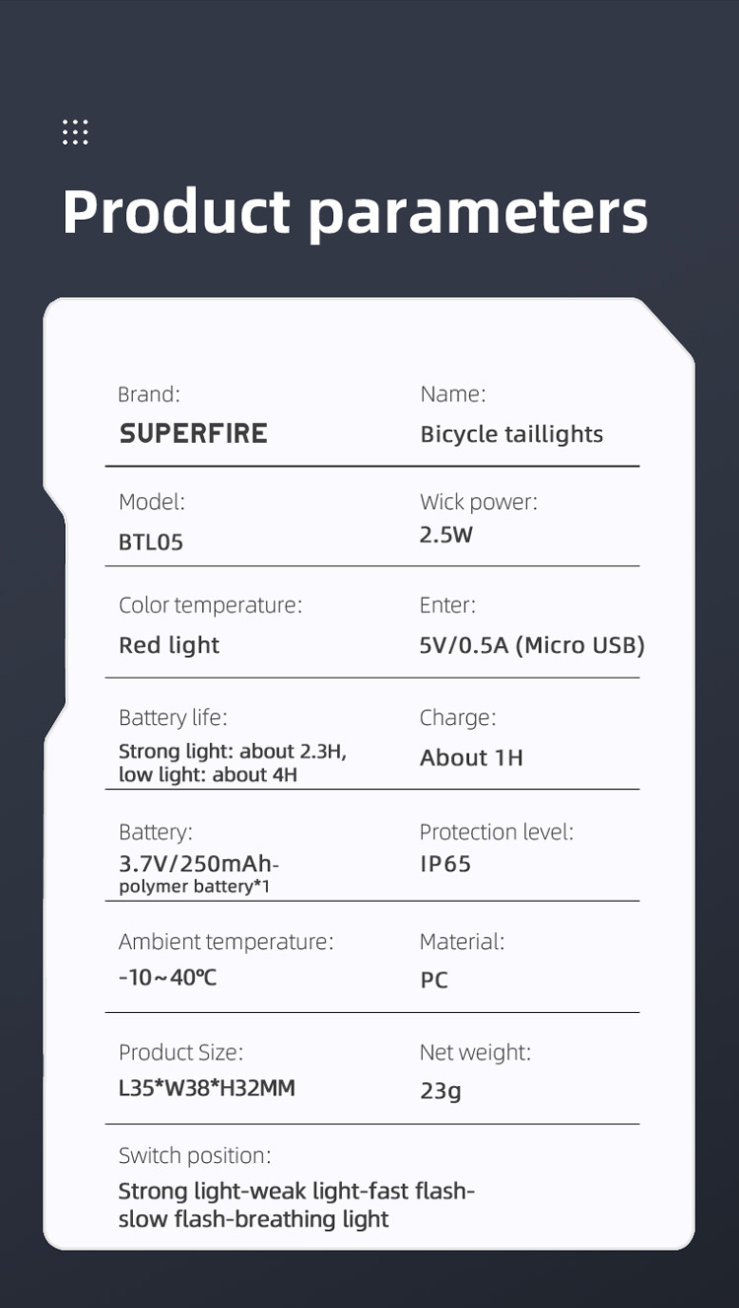
Task: Click the Product parameters heading
Action: 355,211
